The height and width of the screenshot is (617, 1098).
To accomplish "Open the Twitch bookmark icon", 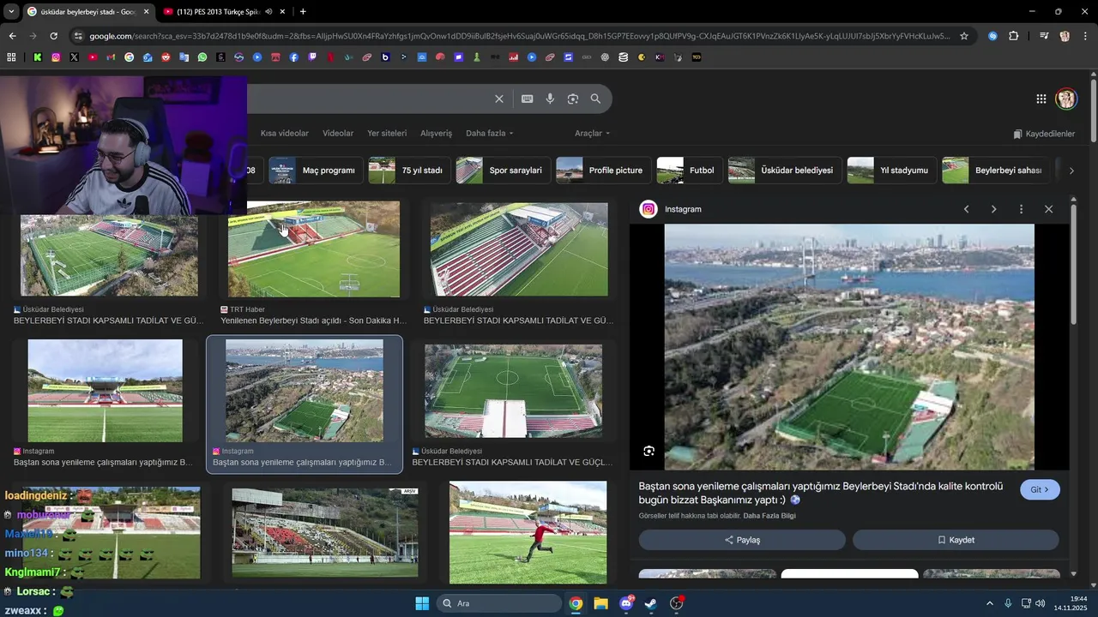I will click(312, 57).
